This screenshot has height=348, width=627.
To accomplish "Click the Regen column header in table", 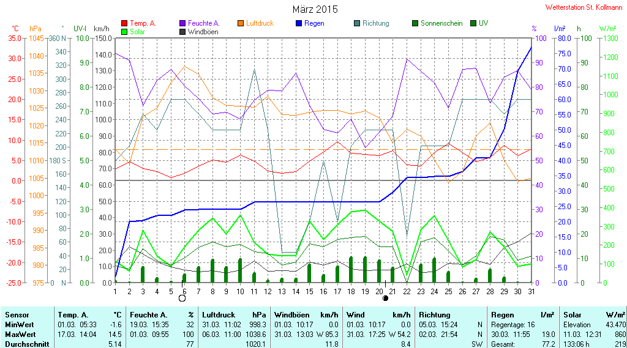I will pyautogui.click(x=502, y=315).
